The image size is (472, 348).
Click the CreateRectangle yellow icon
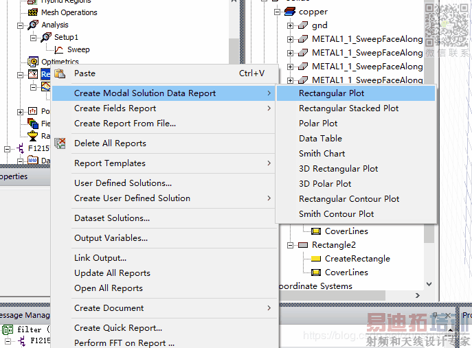tap(316, 258)
